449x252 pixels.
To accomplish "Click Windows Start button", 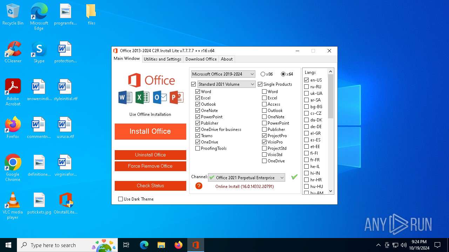I will (x=8, y=245).
